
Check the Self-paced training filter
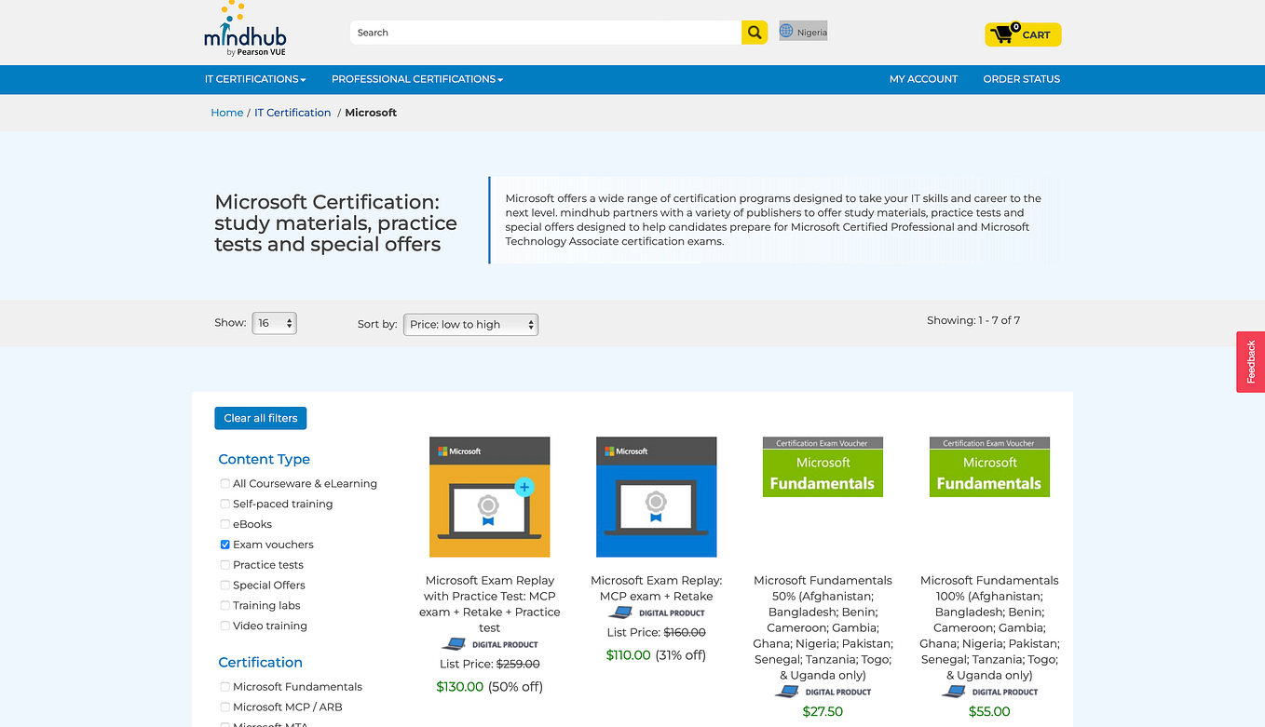point(224,505)
